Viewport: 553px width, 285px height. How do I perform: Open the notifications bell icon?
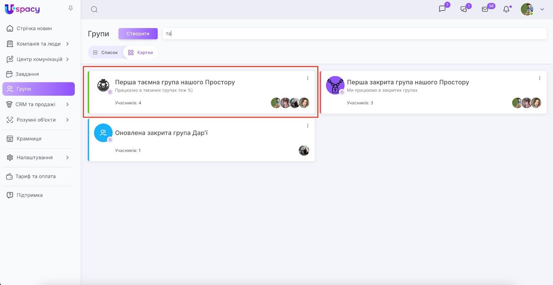tap(506, 9)
